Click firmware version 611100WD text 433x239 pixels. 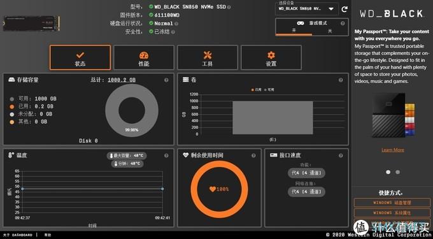(x=167, y=15)
